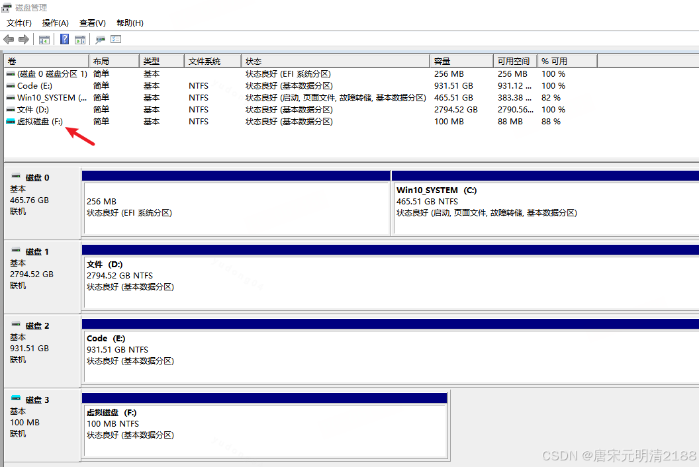
Task: Open the 帮助(H) menu
Action: coord(130,22)
